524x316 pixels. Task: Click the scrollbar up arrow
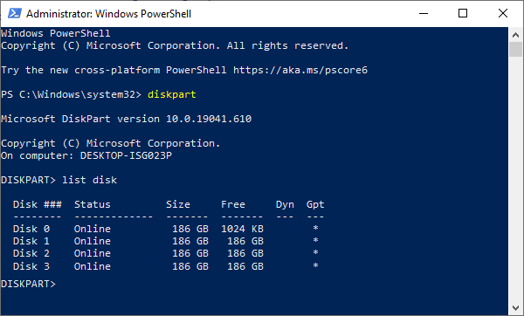(x=515, y=35)
